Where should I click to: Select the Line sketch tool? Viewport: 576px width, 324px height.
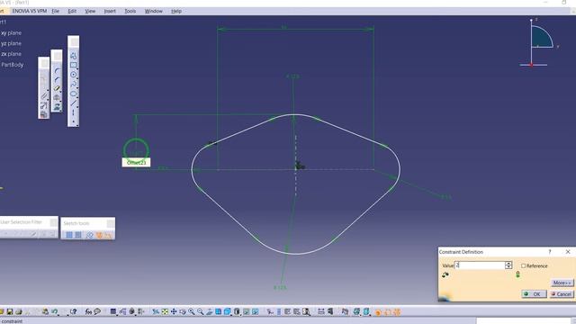(73, 103)
